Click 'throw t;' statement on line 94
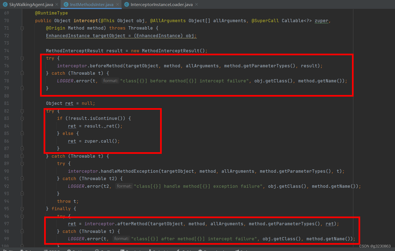Screen dimensions: 395x251 point(68,201)
